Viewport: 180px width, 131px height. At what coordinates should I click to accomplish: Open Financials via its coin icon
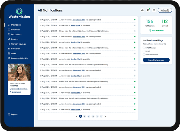click(9, 30)
